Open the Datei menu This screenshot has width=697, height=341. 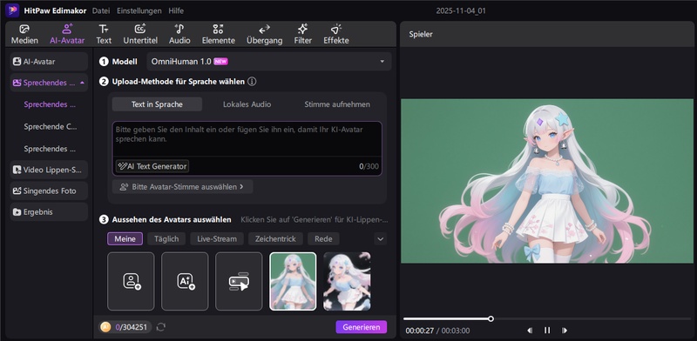point(101,10)
